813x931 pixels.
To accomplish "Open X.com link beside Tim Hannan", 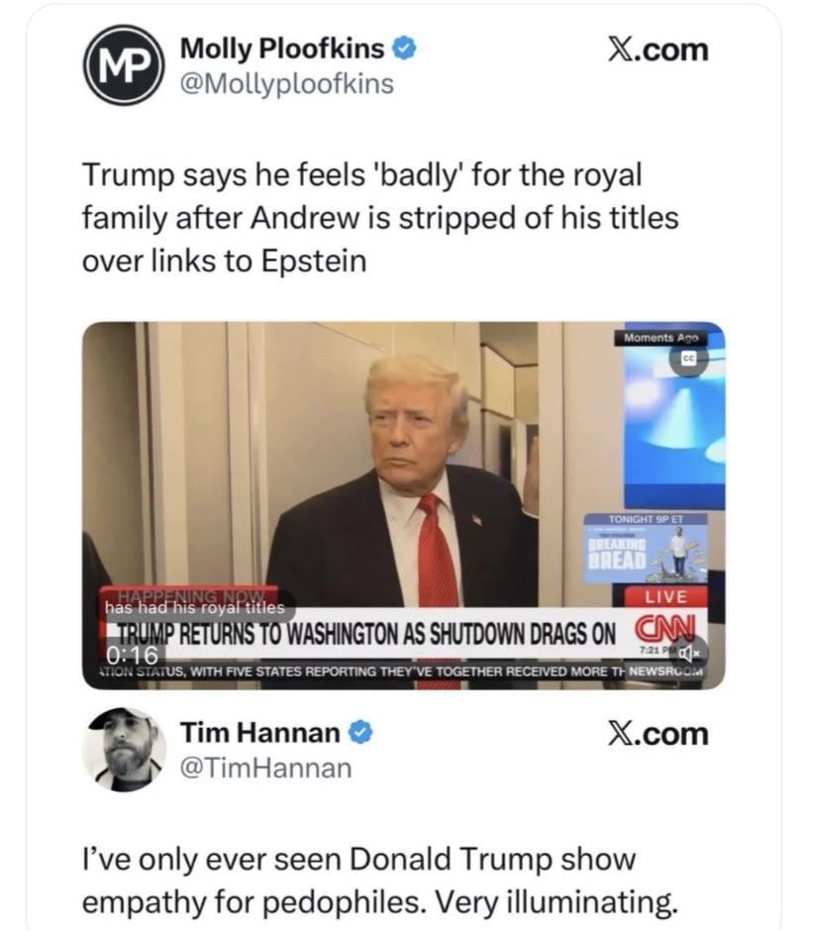I will tap(658, 734).
